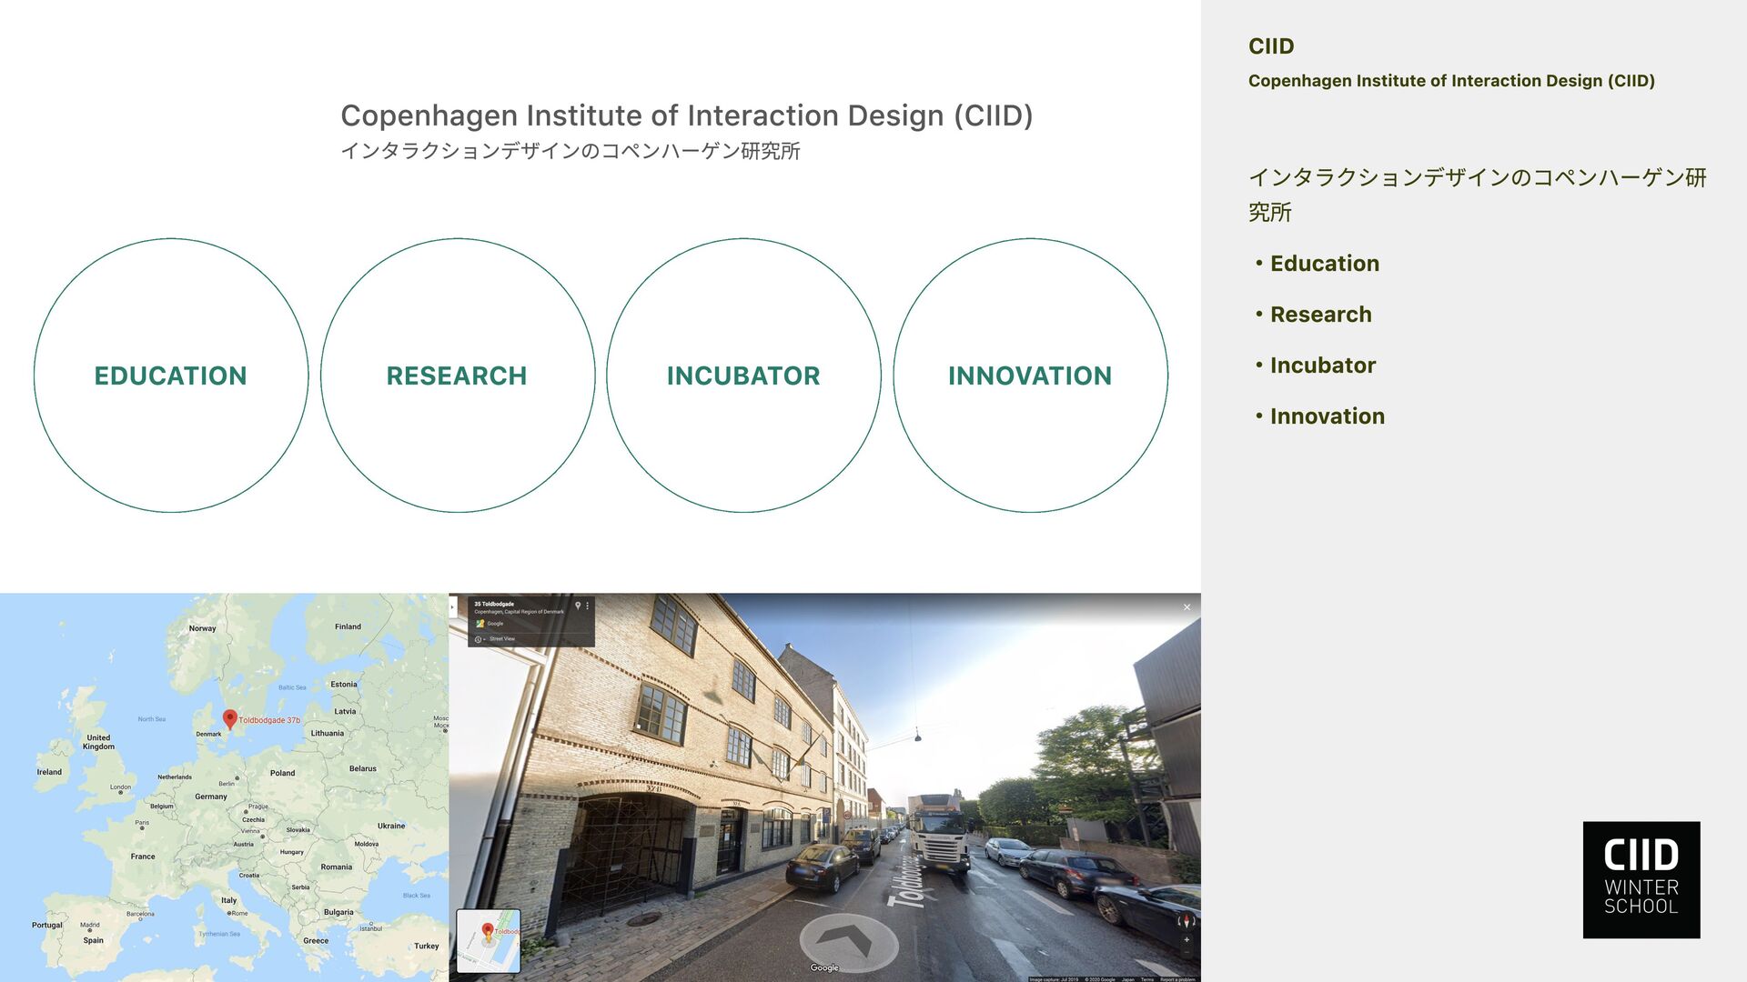Click the Terms link in Street View footer

pyautogui.click(x=1146, y=979)
